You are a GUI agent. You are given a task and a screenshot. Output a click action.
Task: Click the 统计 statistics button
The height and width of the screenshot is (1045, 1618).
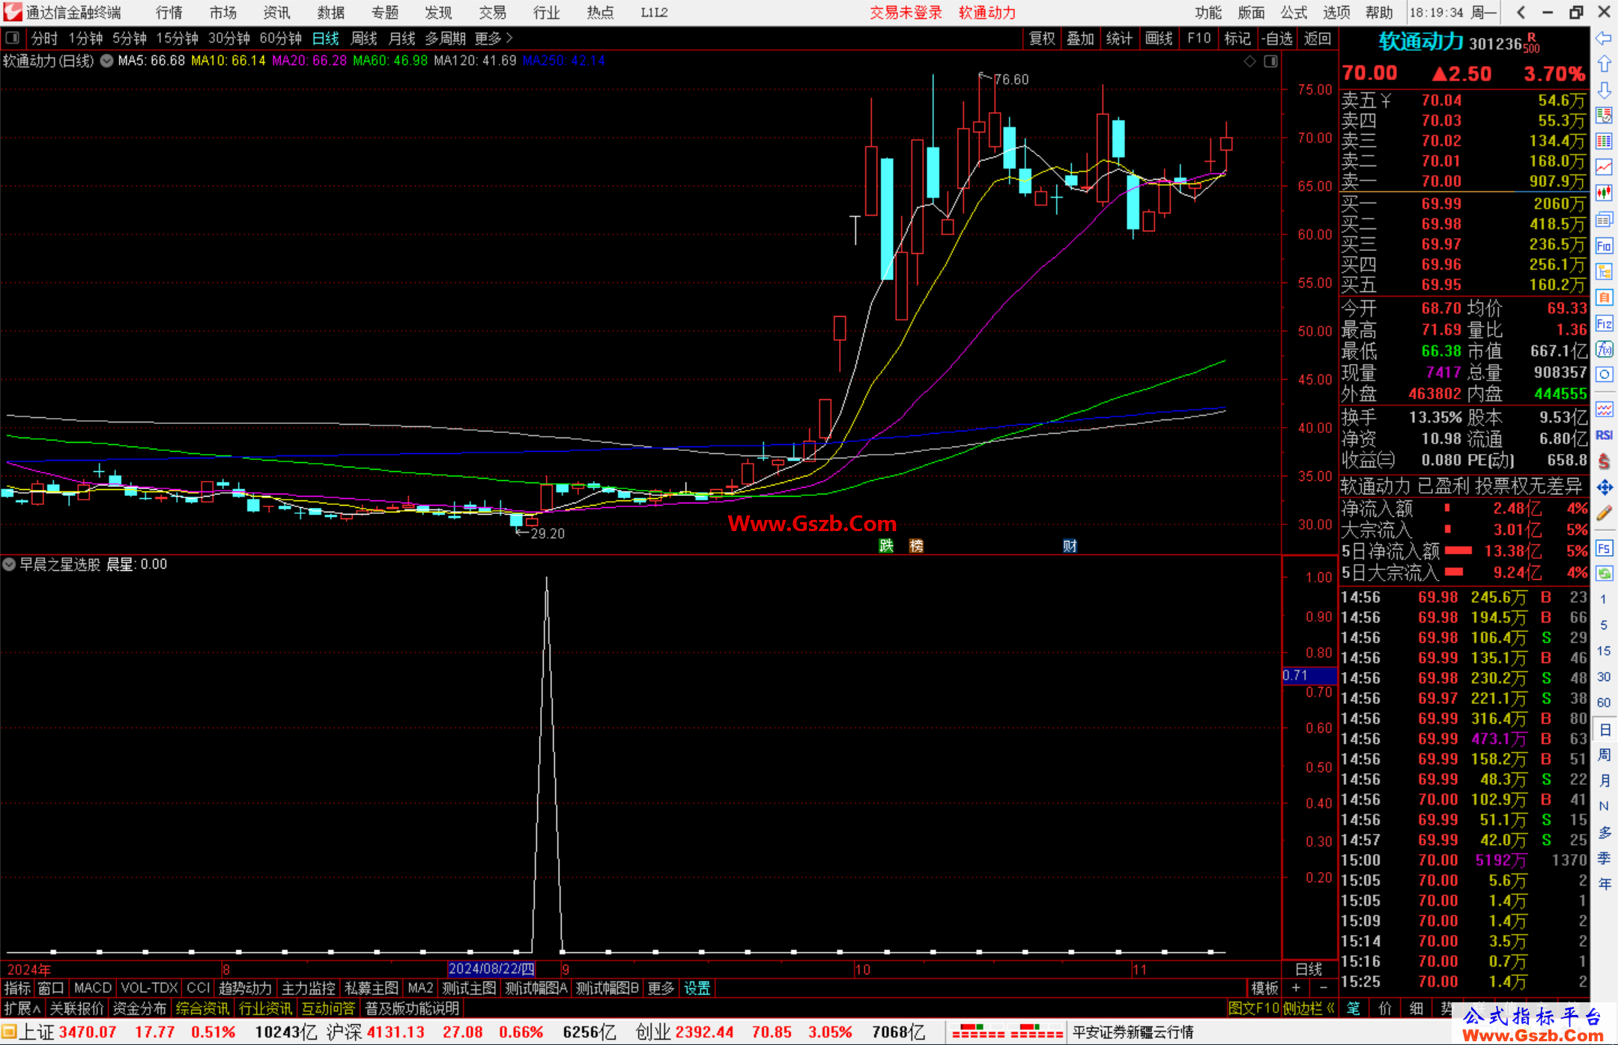pyautogui.click(x=1119, y=38)
